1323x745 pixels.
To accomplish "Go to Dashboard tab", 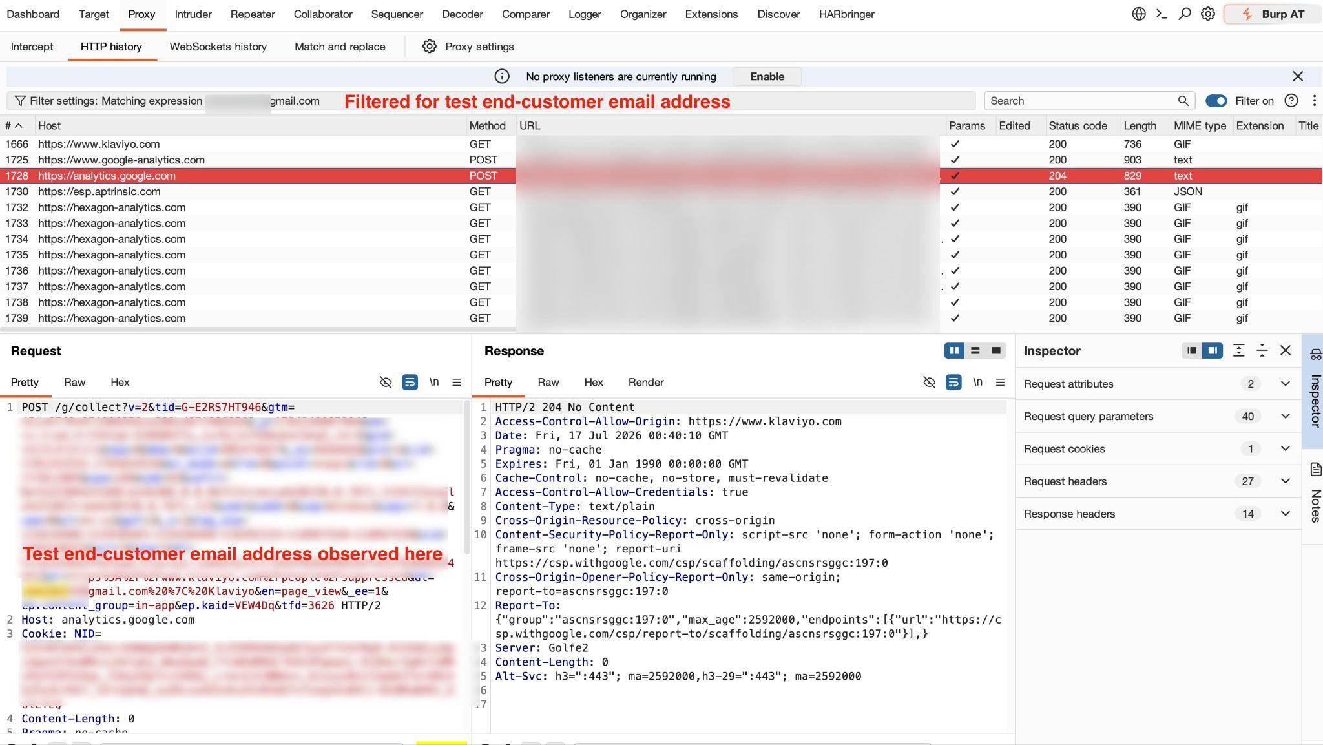I will point(33,14).
